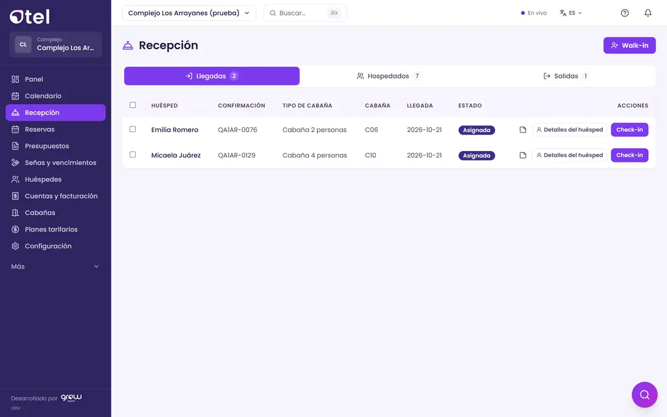Check-in Emilia Romero
This screenshot has height=417, width=667.
point(629,130)
